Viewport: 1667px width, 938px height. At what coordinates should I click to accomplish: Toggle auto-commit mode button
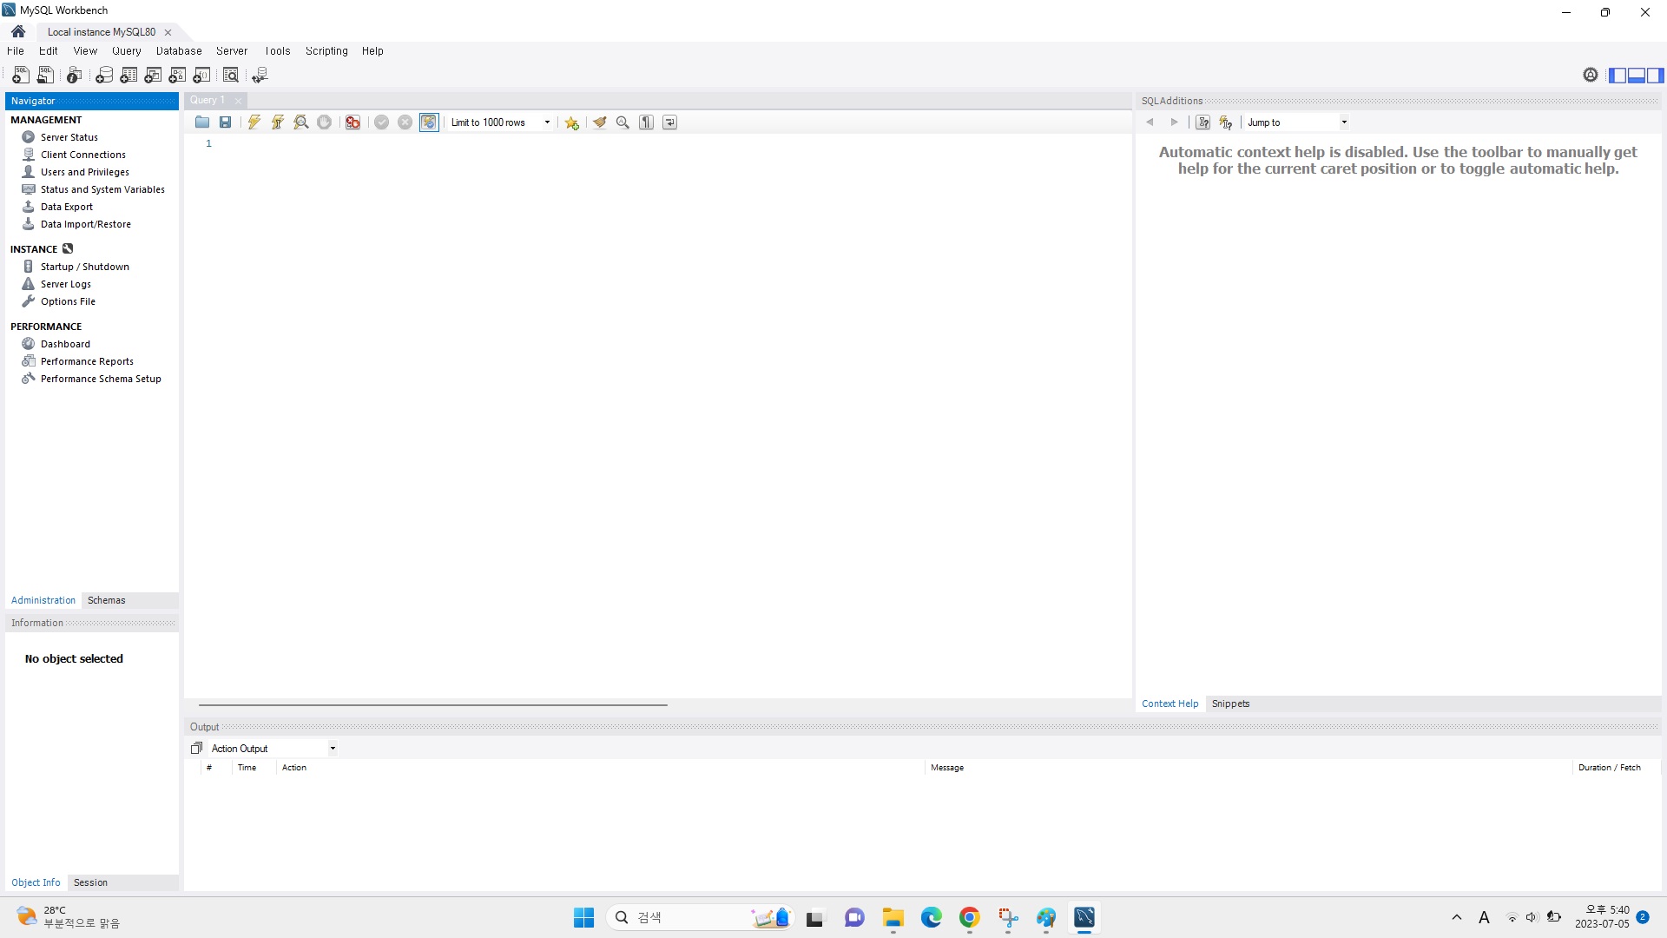pyautogui.click(x=429, y=122)
